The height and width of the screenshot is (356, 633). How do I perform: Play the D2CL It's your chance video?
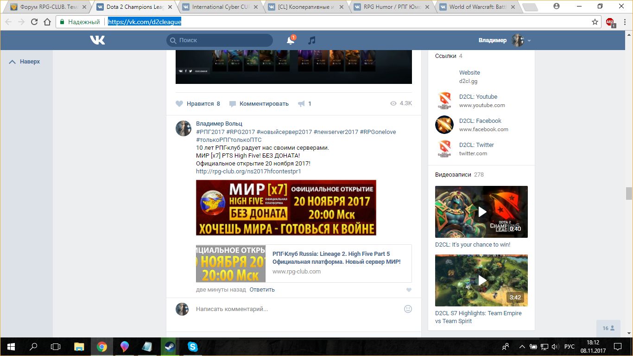[x=481, y=212]
